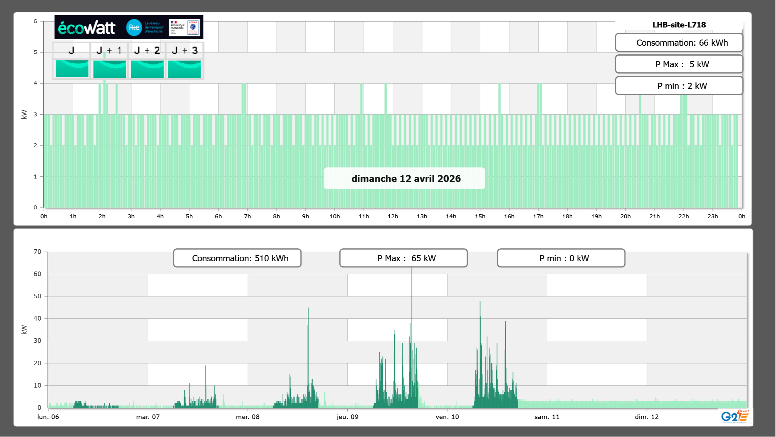This screenshot has height=437, width=776.
Task: Select the J day green signal tile
Action: point(72,69)
